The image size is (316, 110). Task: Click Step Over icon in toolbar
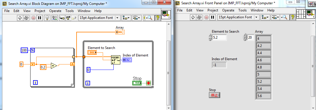coord(68,18)
